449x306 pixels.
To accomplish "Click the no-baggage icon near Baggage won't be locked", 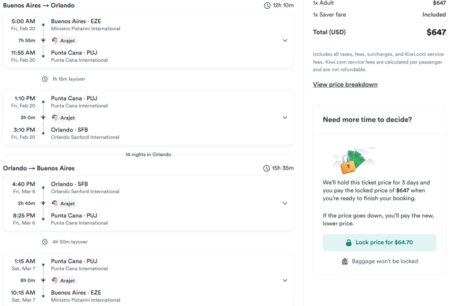I will click(345, 261).
